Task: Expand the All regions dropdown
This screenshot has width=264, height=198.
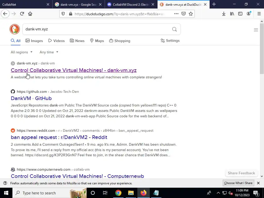Action: point(22,52)
